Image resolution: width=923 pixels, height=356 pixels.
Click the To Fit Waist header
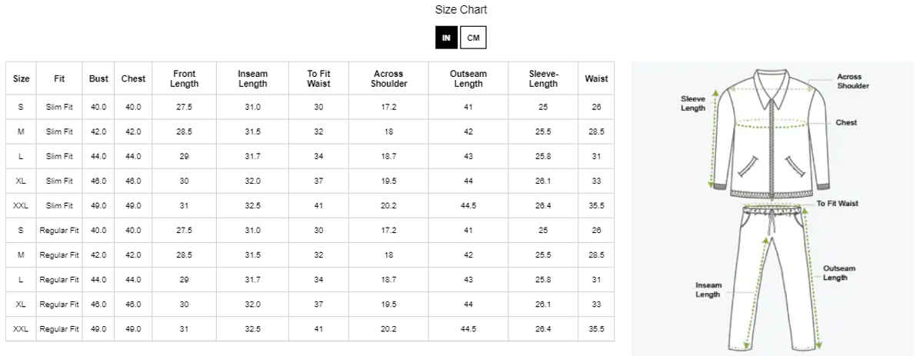point(318,78)
